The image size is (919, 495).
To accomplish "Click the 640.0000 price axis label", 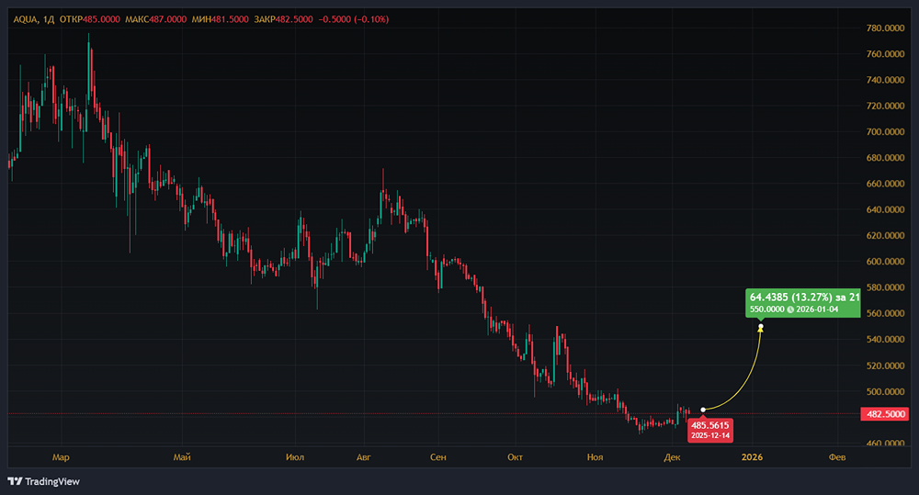I will [x=885, y=209].
